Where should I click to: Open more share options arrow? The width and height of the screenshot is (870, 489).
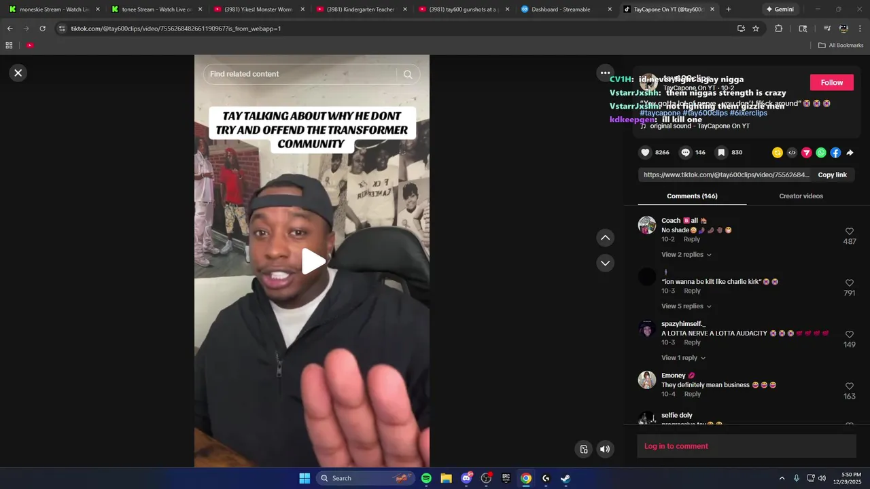click(850, 153)
